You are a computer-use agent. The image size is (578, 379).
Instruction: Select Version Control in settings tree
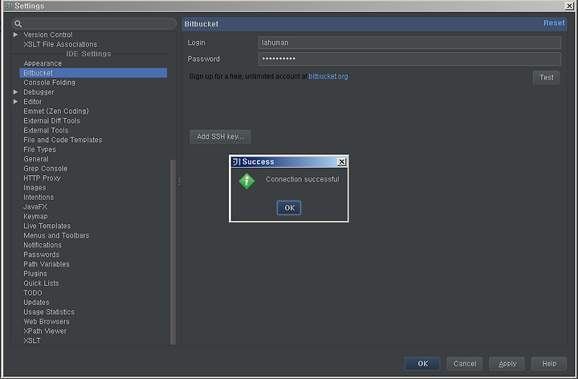(48, 35)
